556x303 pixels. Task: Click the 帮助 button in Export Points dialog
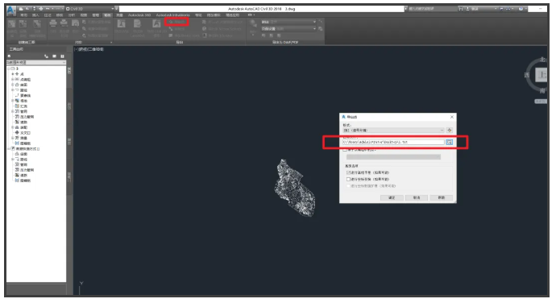click(442, 197)
